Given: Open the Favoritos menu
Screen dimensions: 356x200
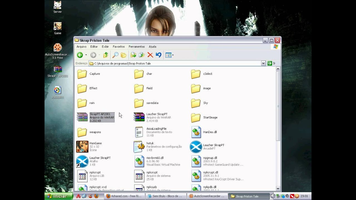Looking at the screenshot, I should [x=119, y=47].
